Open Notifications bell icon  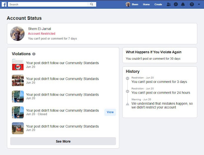pos(183,4)
